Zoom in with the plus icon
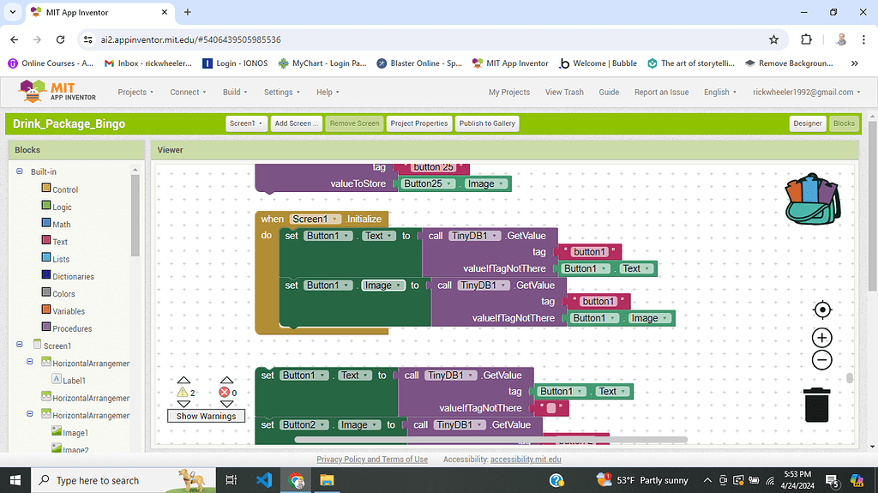This screenshot has width=878, height=493. coord(821,338)
